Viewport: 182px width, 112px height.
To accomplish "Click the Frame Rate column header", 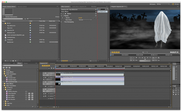I will [42, 21].
